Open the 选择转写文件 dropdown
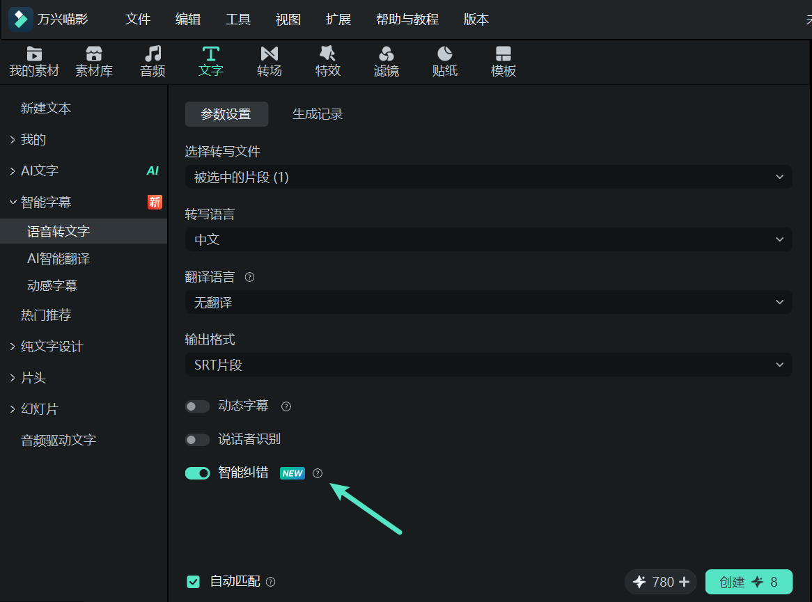 pyautogui.click(x=488, y=177)
